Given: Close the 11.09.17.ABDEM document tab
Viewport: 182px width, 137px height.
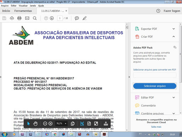Looking at the screenshot, I should click(66, 11).
